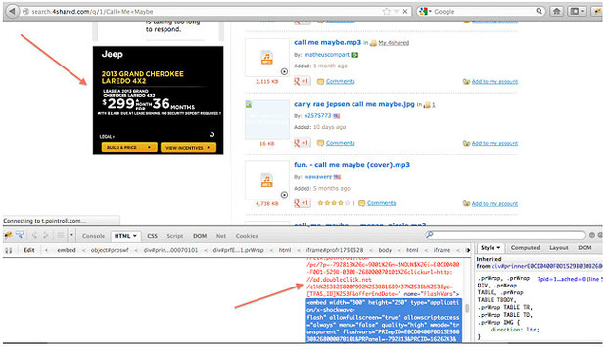Open the HTML tab options dropdown
Image resolution: width=611 pixels, height=353 pixels.
(x=135, y=236)
